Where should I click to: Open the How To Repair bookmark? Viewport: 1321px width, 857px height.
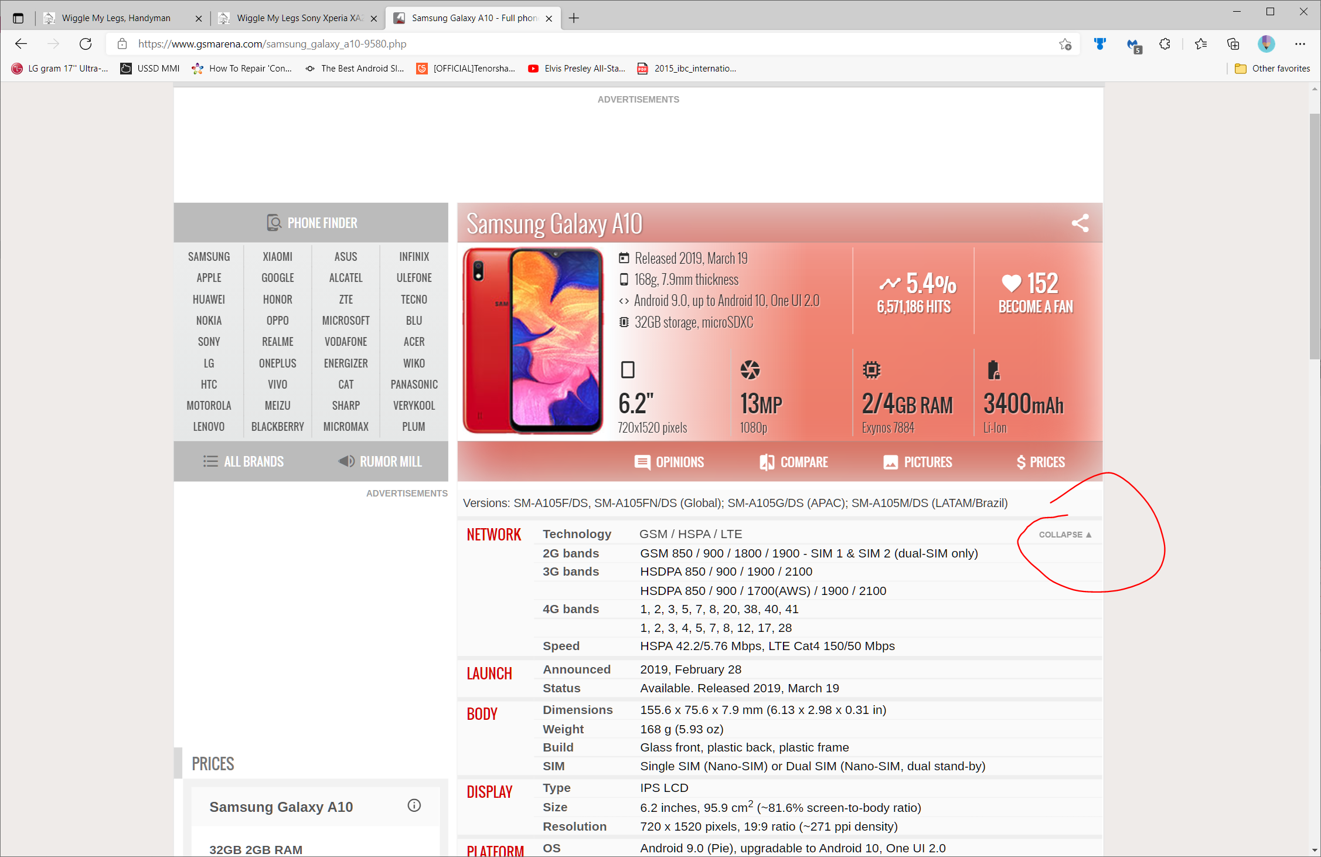242,69
